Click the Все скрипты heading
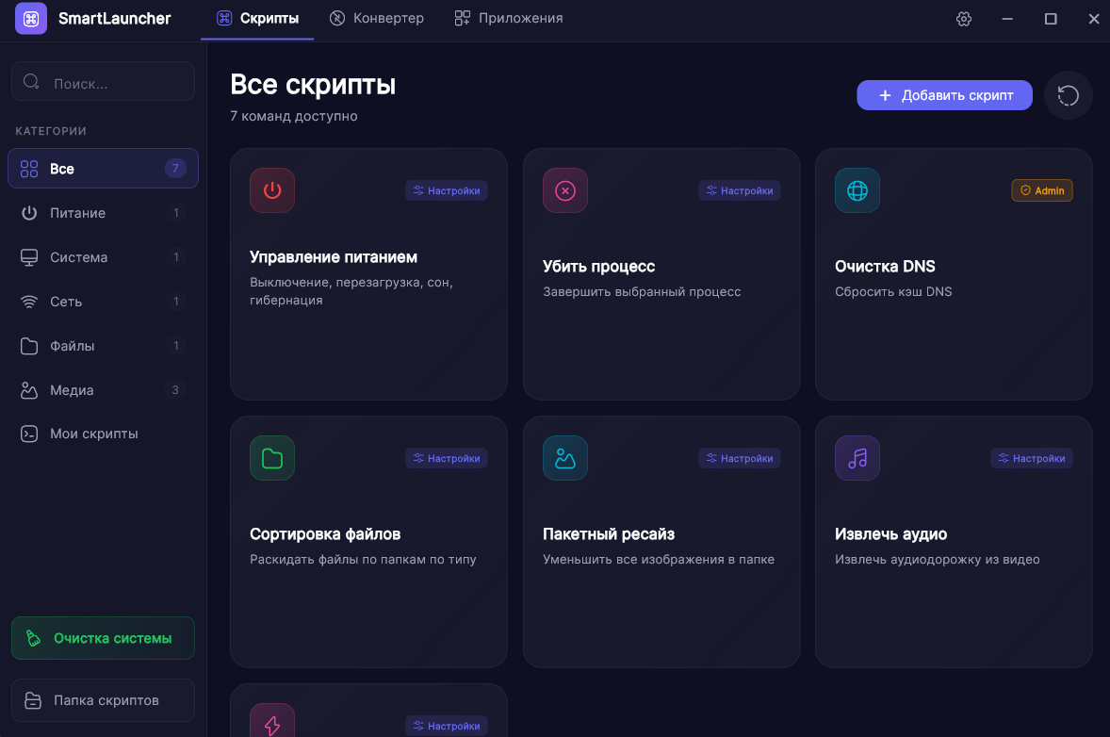 (313, 85)
